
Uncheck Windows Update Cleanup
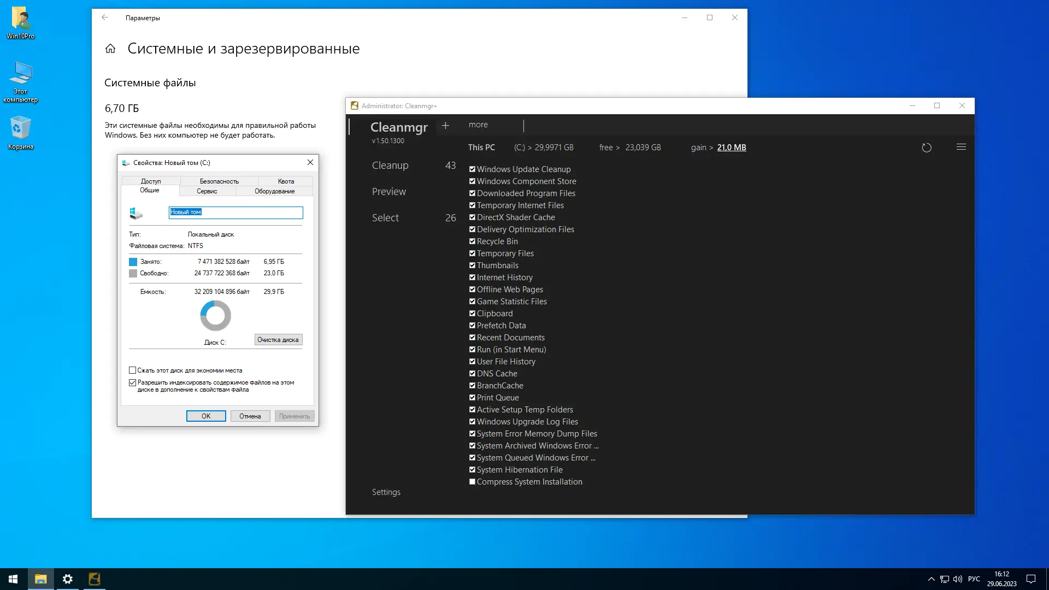click(472, 169)
